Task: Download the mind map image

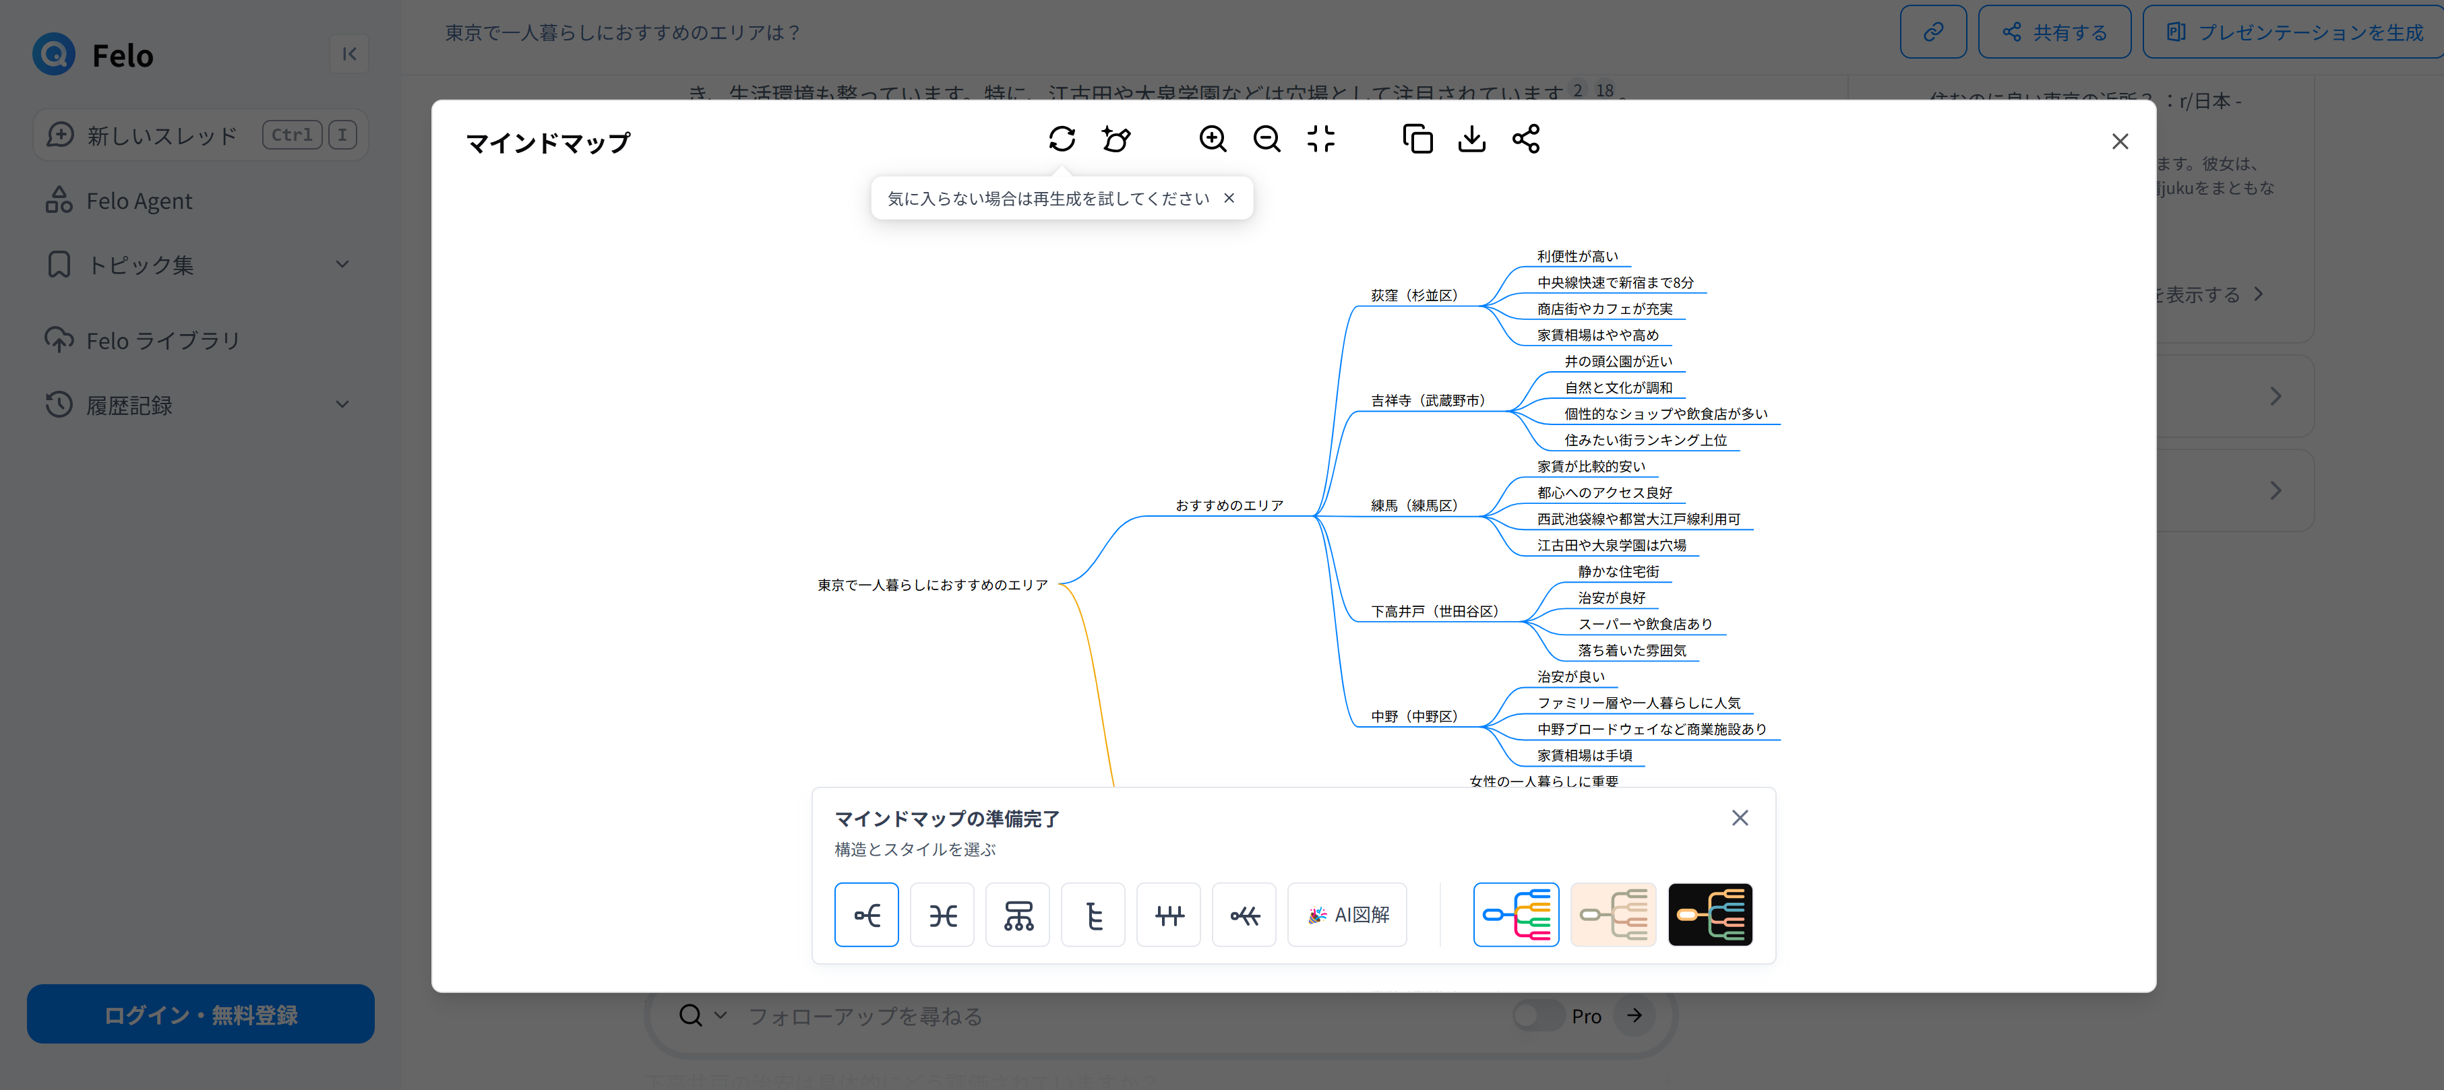Action: (x=1471, y=139)
